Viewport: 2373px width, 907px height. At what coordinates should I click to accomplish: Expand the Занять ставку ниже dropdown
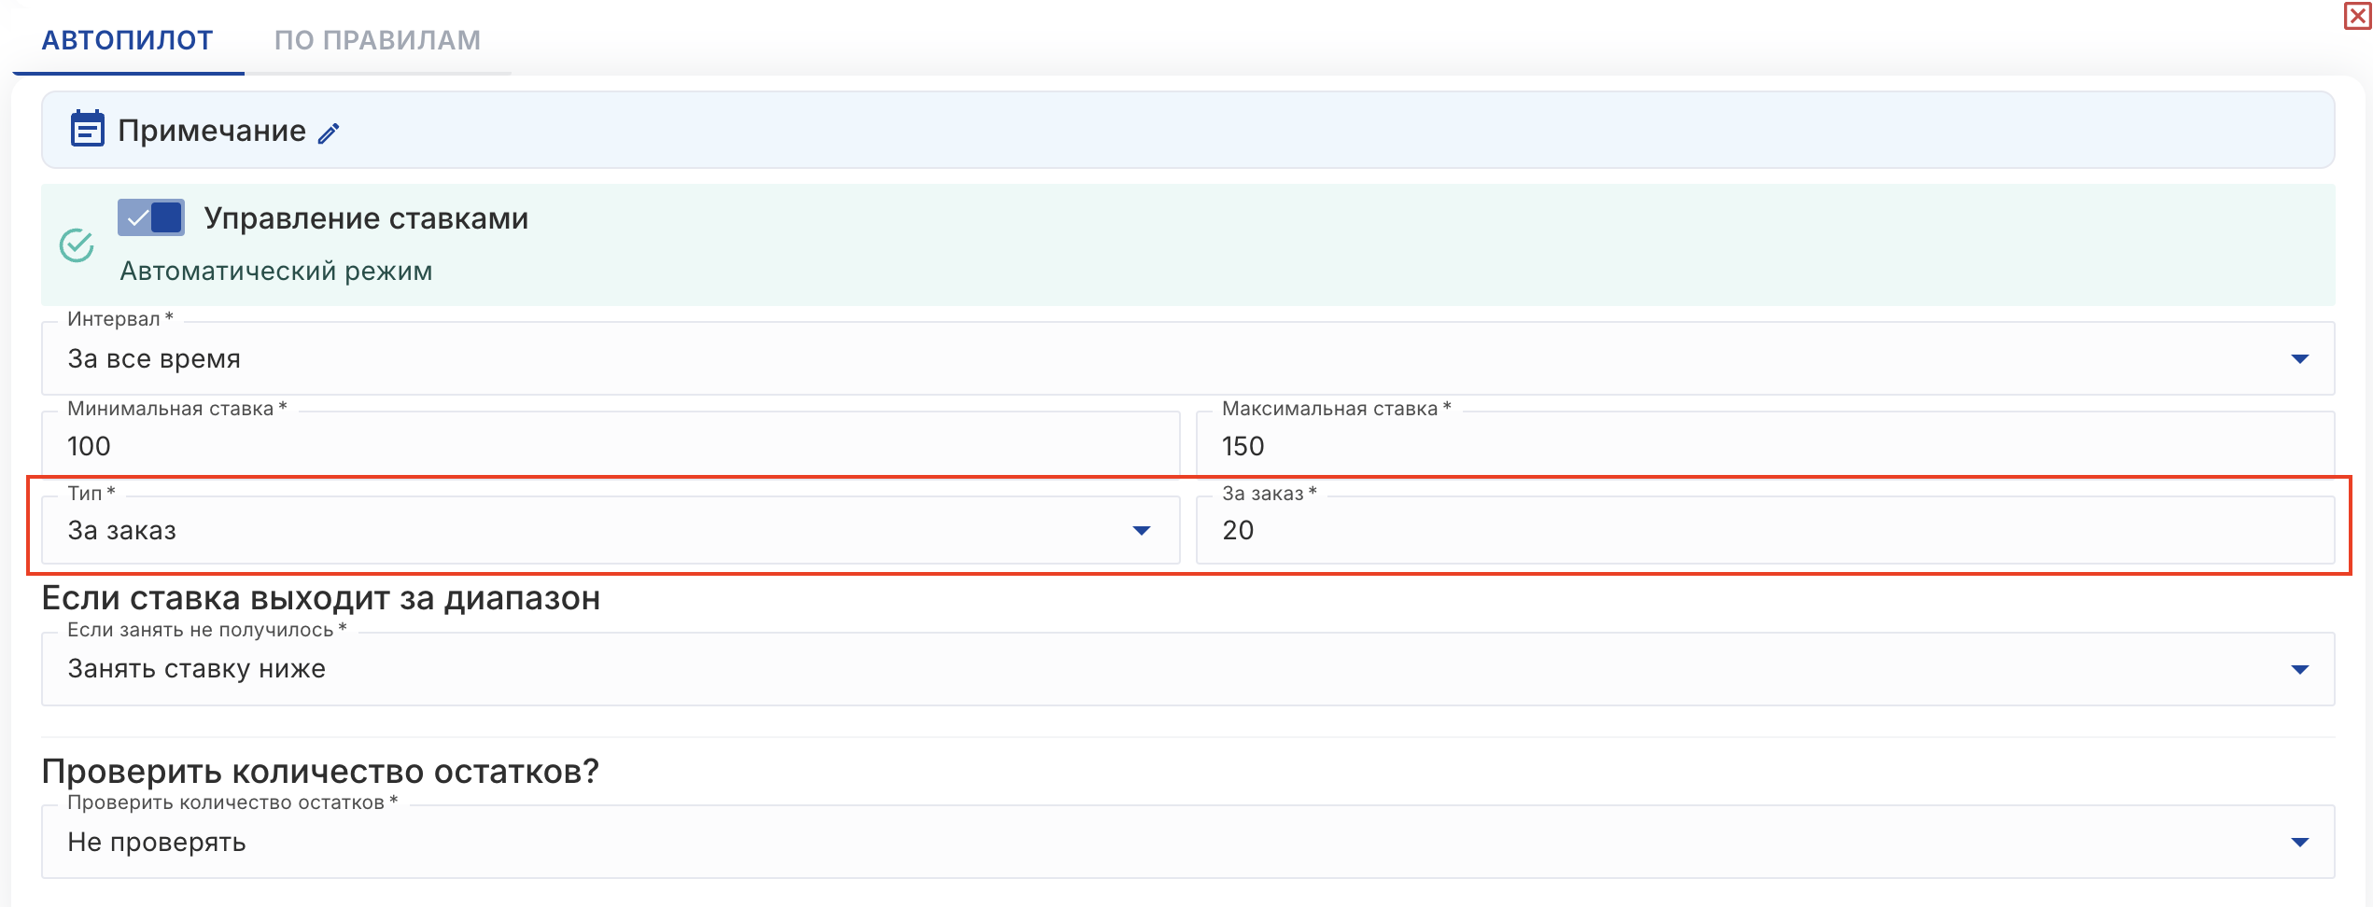click(1120, 670)
